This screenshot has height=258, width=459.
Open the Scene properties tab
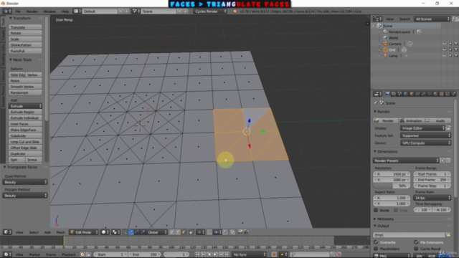(399, 94)
